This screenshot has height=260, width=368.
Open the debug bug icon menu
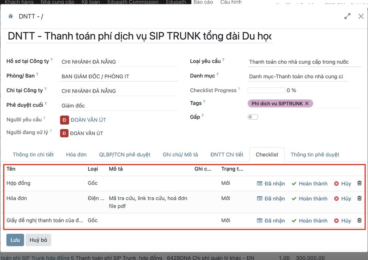[10, 16]
